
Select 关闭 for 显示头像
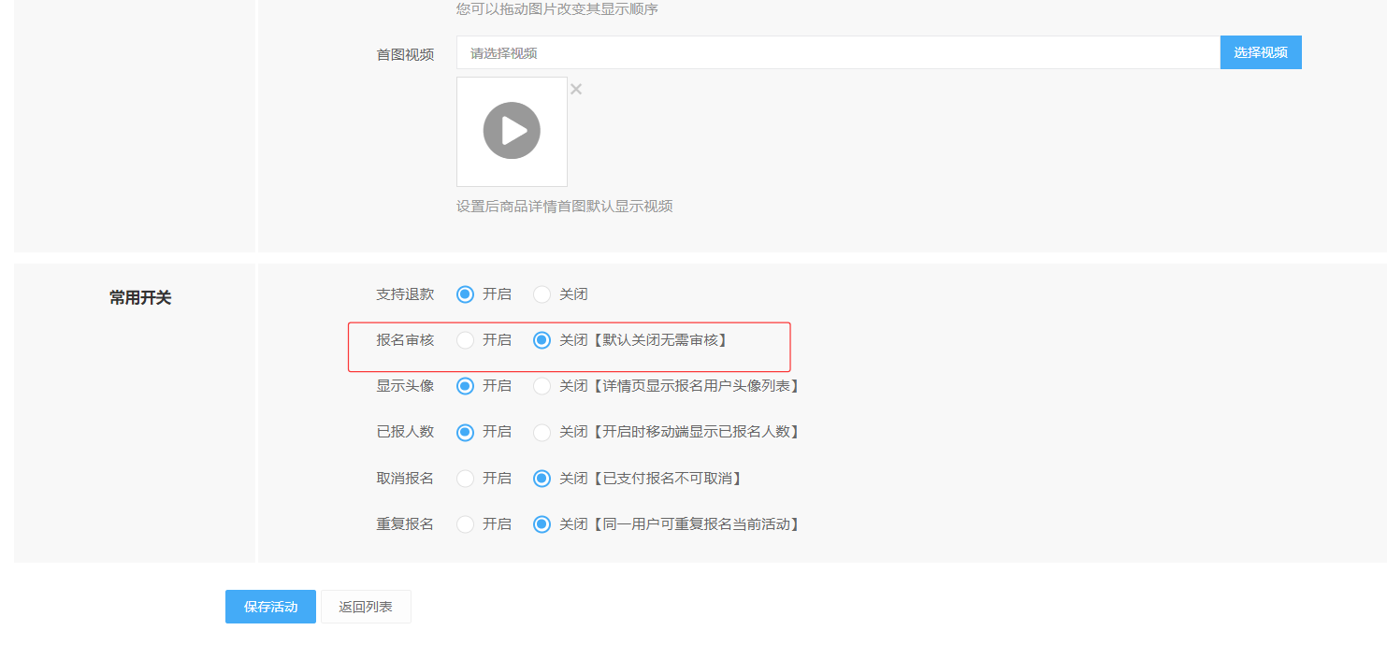[x=542, y=386]
